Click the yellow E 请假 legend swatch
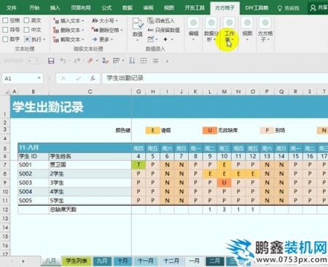 153,130
